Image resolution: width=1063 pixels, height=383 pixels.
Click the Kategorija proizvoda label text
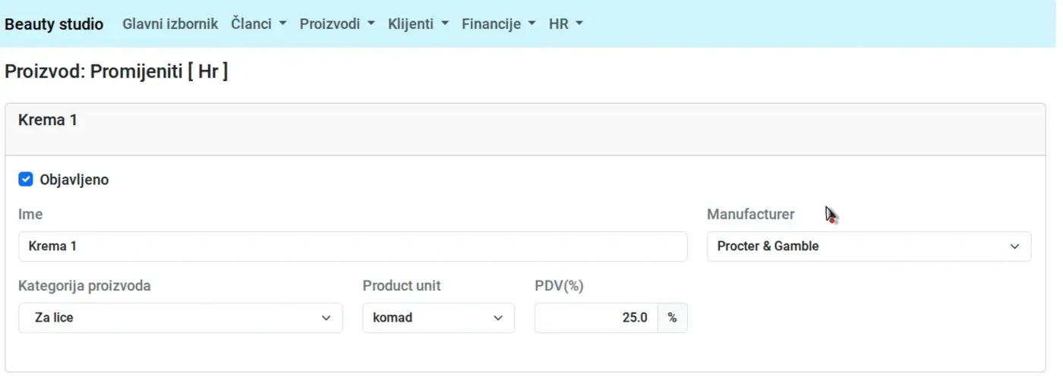click(x=84, y=286)
